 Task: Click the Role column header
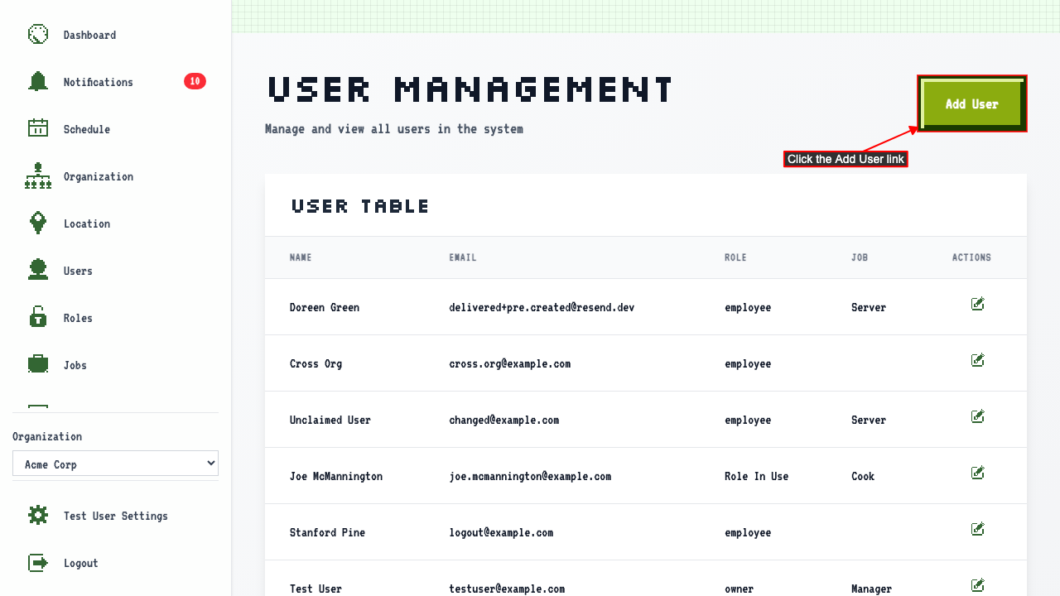coord(735,257)
